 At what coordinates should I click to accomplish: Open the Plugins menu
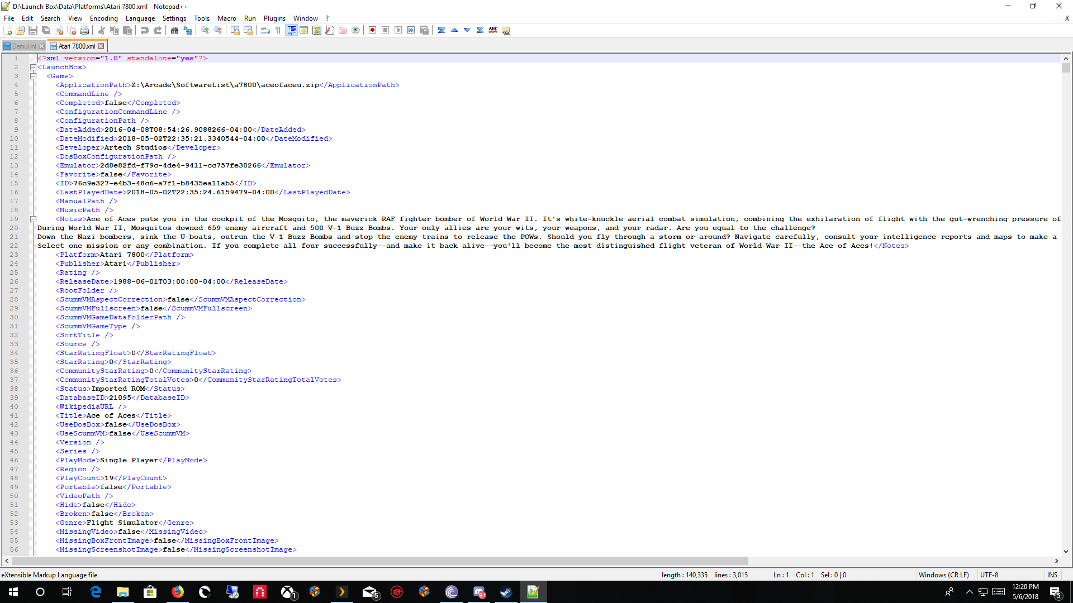(274, 18)
